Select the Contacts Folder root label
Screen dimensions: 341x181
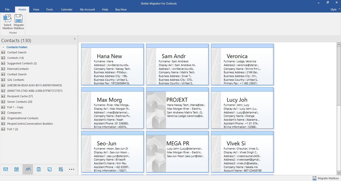tap(17, 47)
